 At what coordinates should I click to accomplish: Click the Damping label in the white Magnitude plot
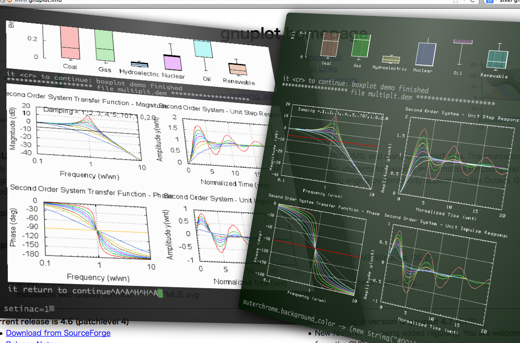99,113
